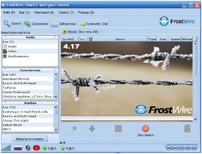Click the Альбом panel header right corner toggle
The image size is (202, 154).
(55, 103)
